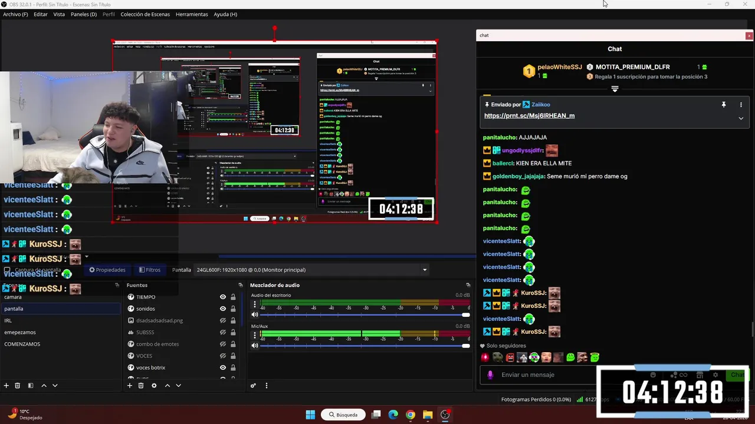Hide the voces botrix source
Image resolution: width=755 pixels, height=424 pixels.
(223, 367)
